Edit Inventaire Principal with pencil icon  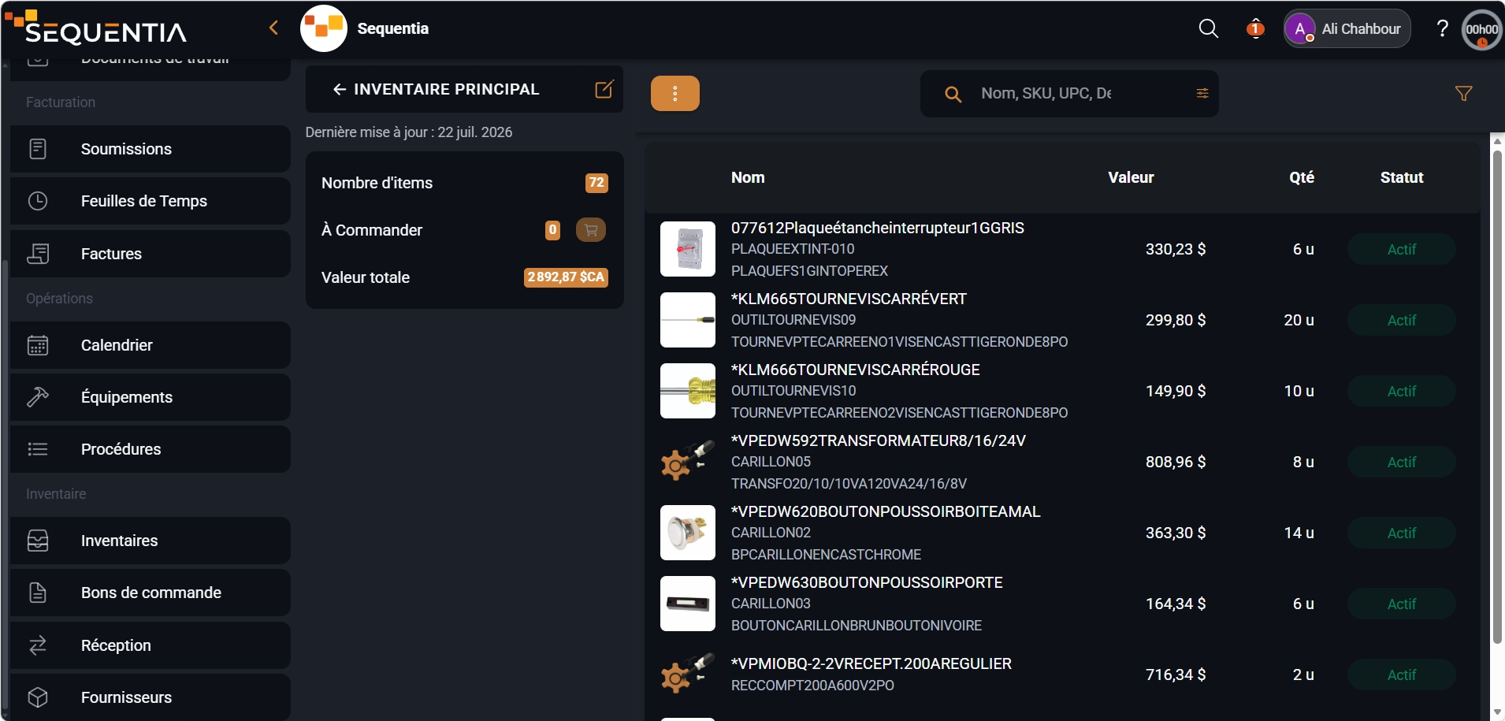click(x=604, y=89)
